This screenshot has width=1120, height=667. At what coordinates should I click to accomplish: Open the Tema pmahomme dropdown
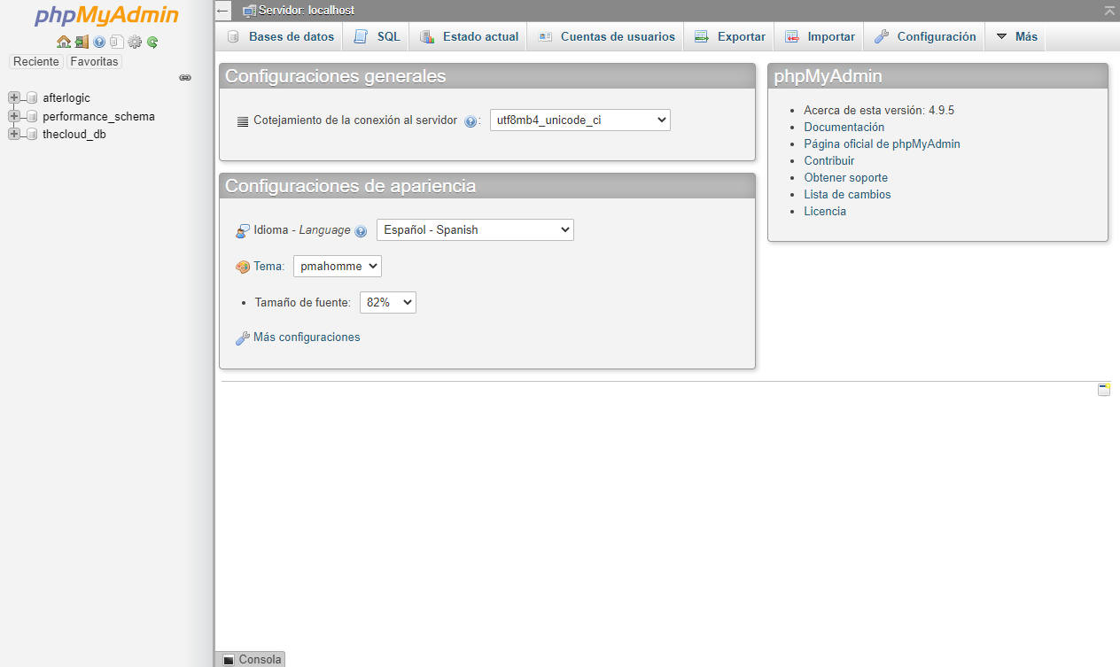pos(338,266)
